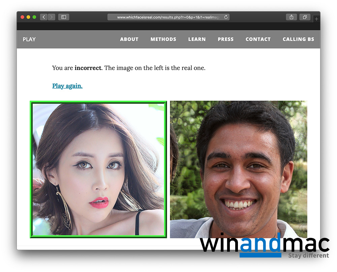
Task: Open a new tab with the plus button
Action: point(316,19)
